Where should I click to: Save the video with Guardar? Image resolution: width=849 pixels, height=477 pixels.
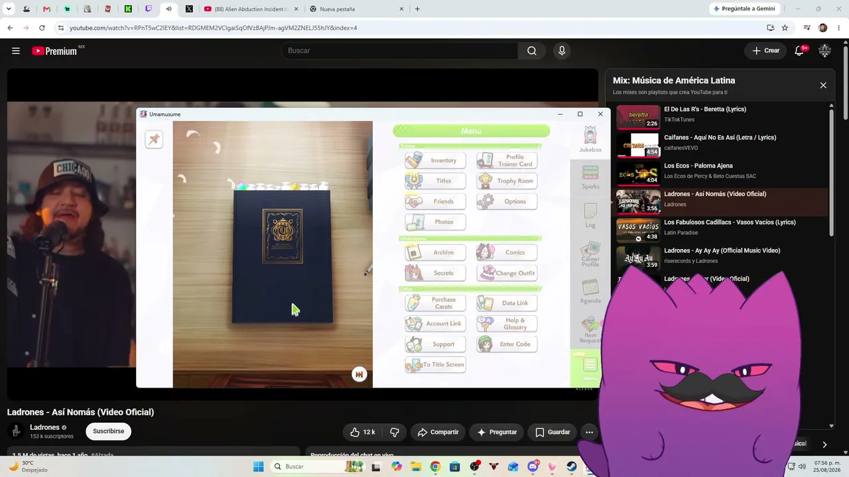[x=553, y=432]
